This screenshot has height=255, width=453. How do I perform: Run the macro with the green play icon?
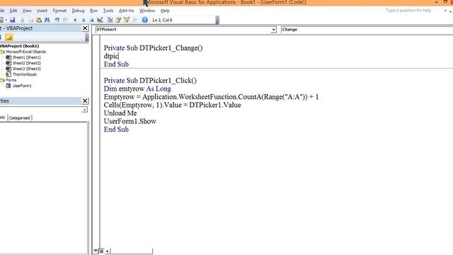click(75, 20)
